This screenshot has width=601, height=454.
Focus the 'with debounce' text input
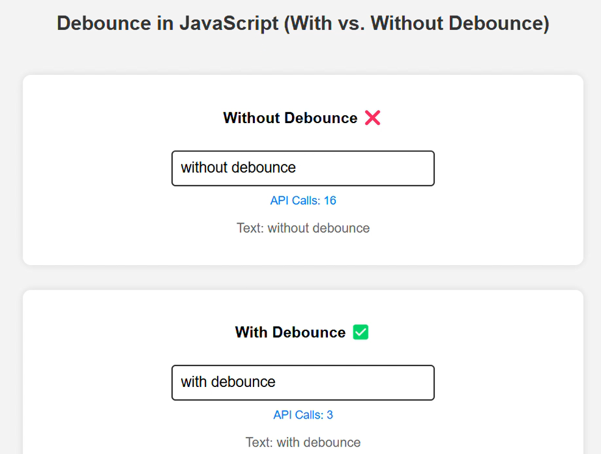coord(303,383)
